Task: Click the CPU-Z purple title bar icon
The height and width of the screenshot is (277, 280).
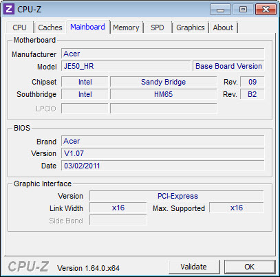Action: coord(9,9)
